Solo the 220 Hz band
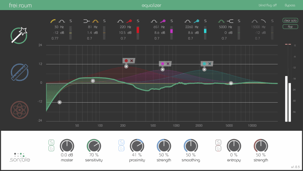The width and height of the screenshot is (303, 171). [x=138, y=21]
